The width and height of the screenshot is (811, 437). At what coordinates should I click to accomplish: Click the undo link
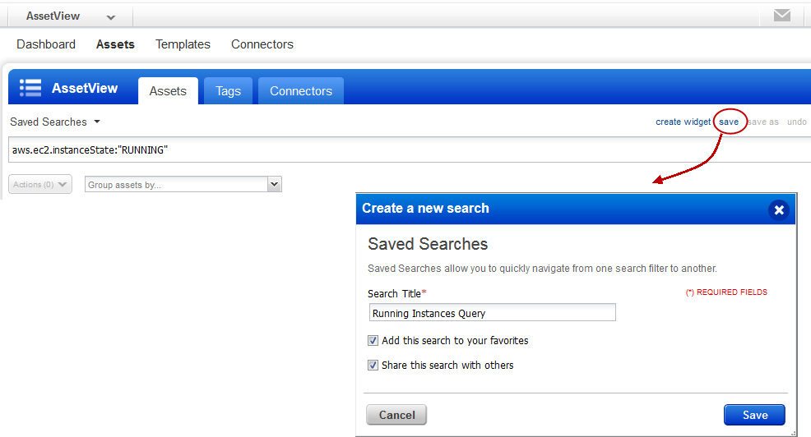click(x=796, y=122)
